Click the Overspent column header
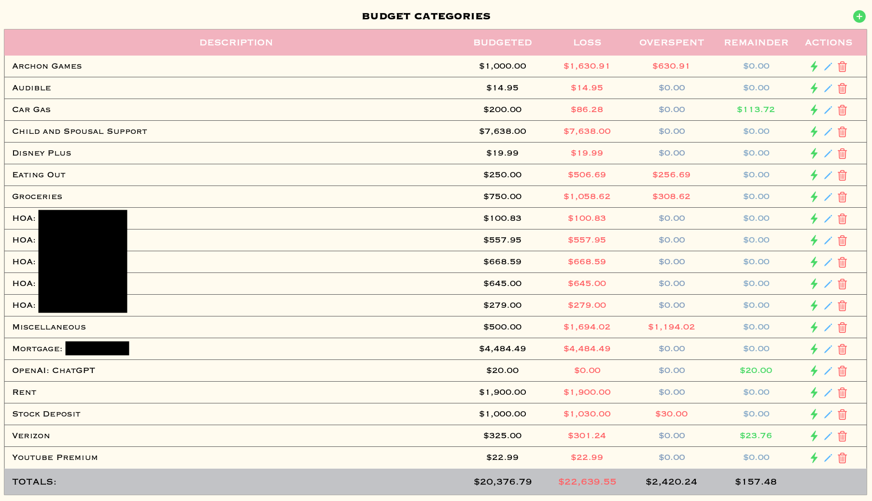Screen dimensions: 872x501 (x=671, y=43)
